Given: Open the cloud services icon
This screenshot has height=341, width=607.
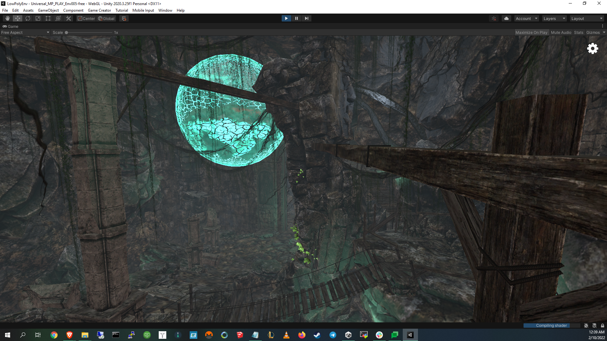Looking at the screenshot, I should pyautogui.click(x=506, y=18).
